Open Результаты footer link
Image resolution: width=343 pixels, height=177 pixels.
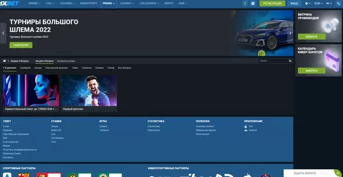point(154,130)
